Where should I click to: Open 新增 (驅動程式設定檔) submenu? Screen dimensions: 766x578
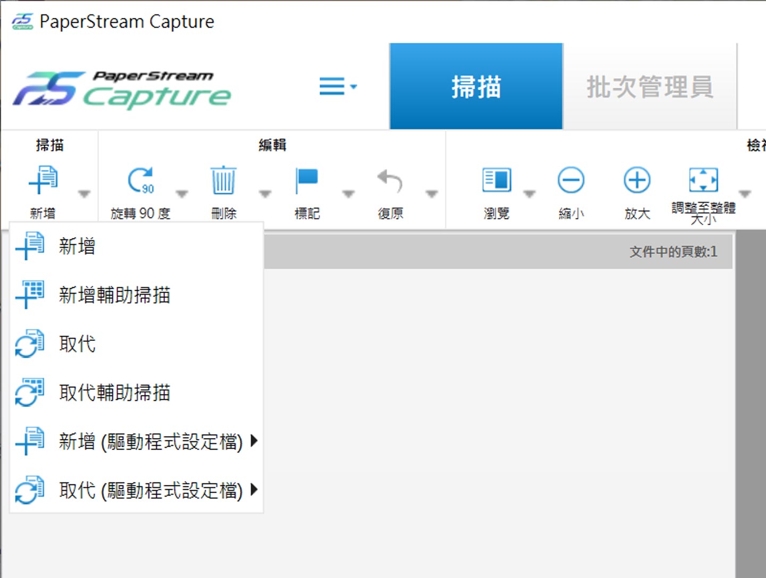coord(137,441)
